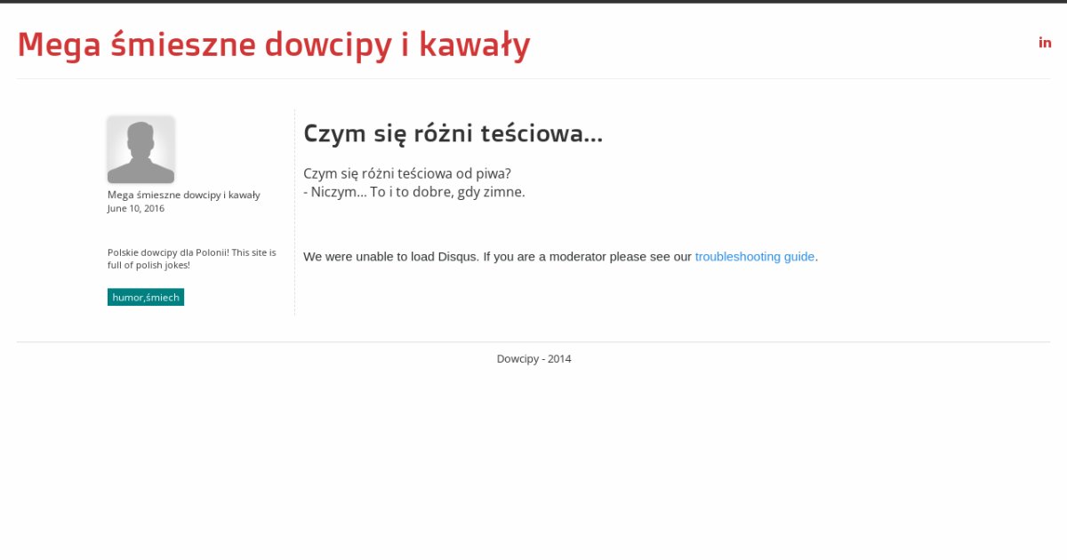Click the dashed vertical divider beside the sidebar
Screen dimensions: 1067x560
(x=294, y=213)
